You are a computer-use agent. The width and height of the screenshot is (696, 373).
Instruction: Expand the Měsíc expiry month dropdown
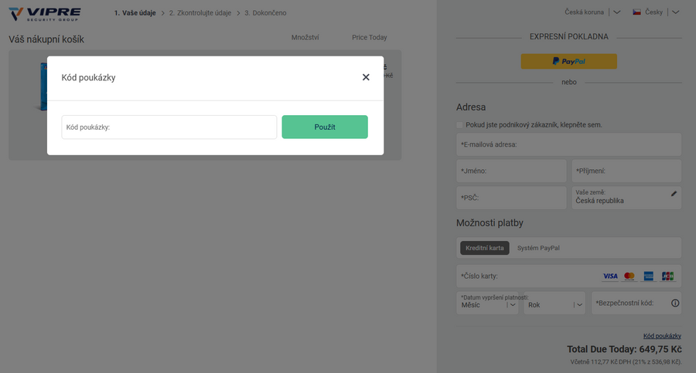click(487, 304)
